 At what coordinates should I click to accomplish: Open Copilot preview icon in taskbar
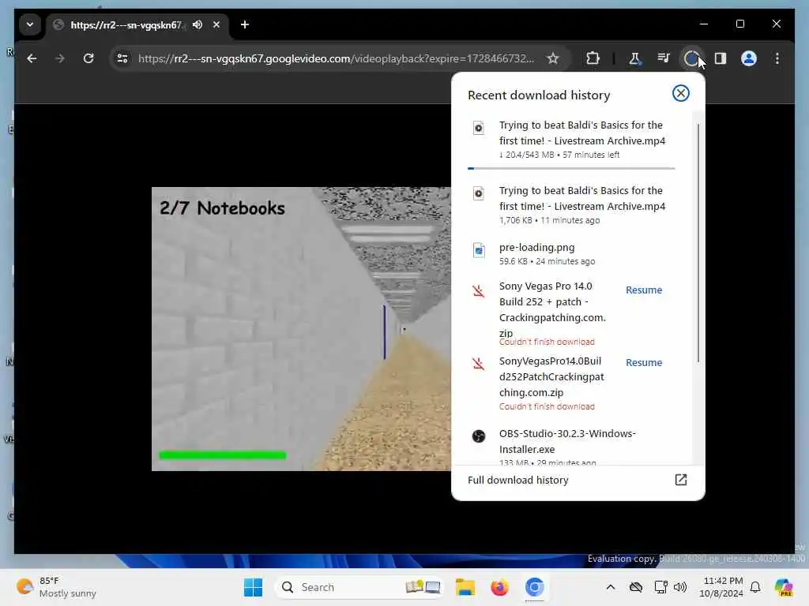pos(784,587)
